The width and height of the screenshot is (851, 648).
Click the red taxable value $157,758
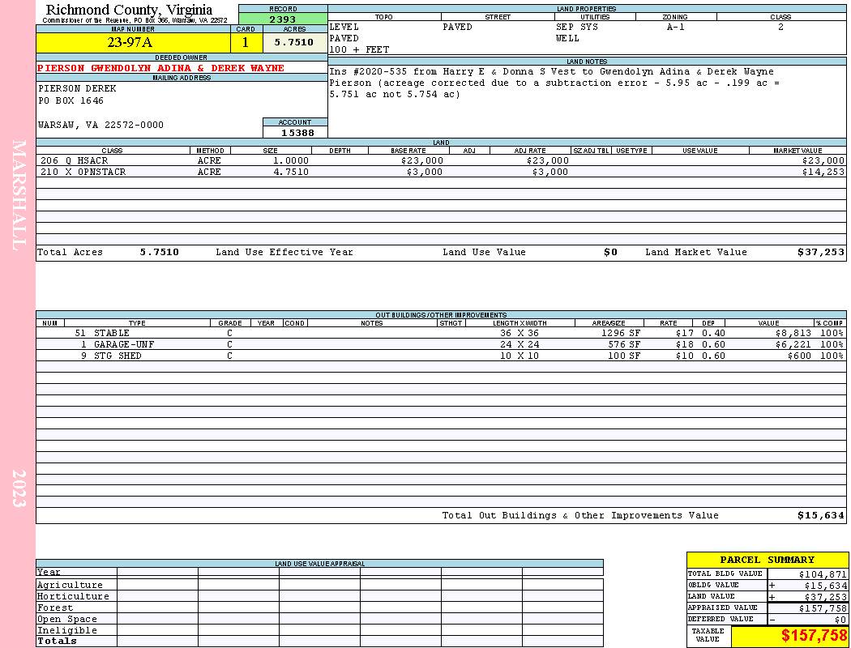[814, 635]
